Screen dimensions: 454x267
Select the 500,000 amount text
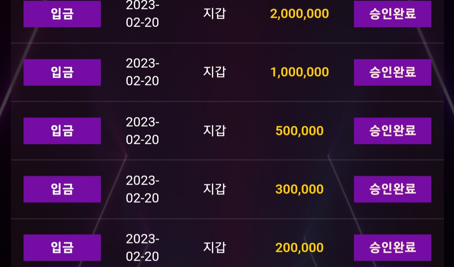coord(299,131)
